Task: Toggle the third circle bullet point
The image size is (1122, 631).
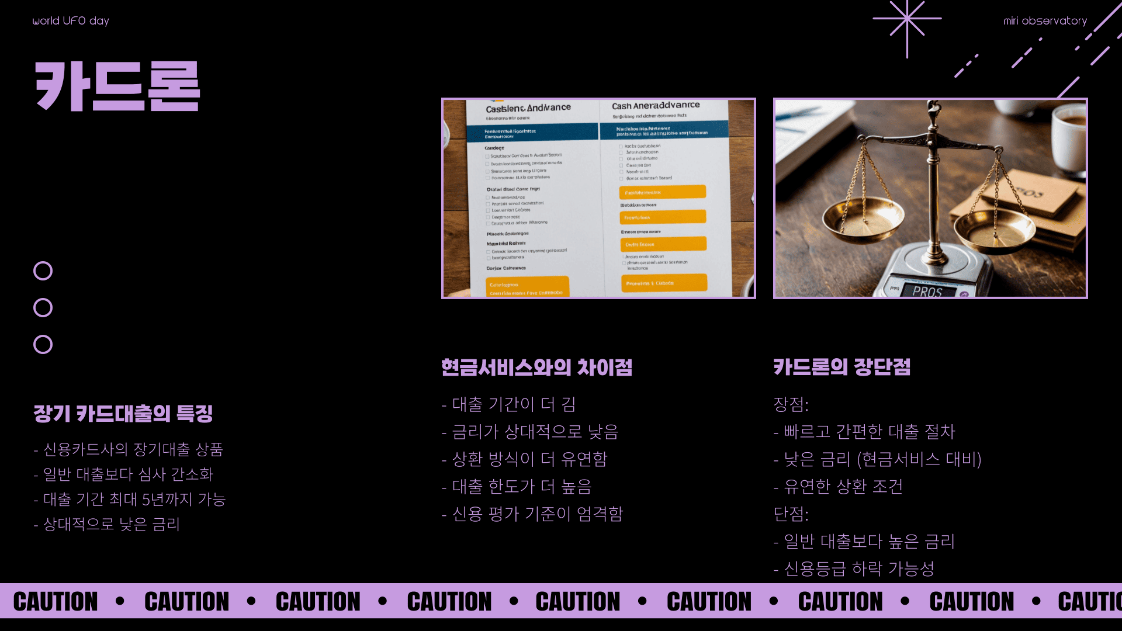Action: [x=43, y=344]
